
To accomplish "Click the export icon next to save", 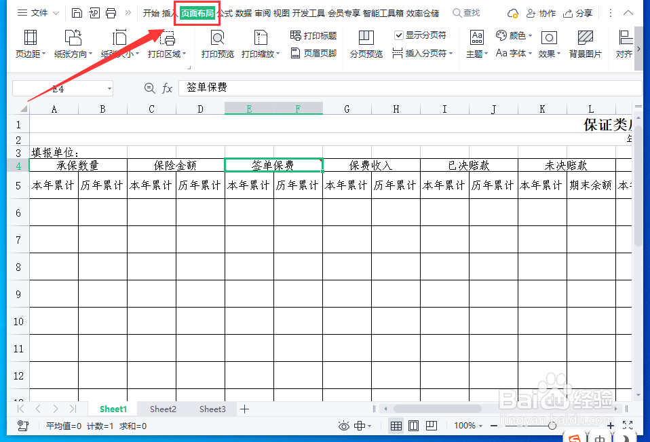I will click(x=94, y=13).
